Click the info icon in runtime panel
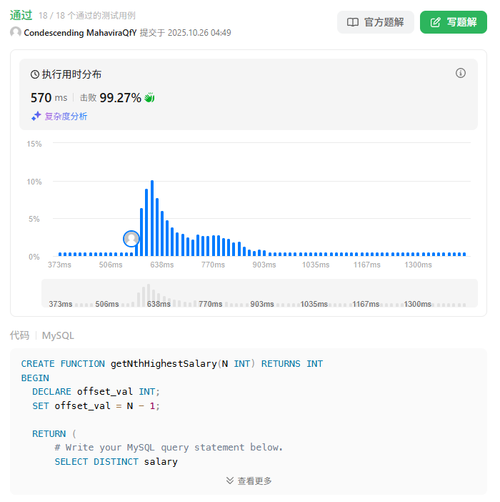The image size is (500, 502). (x=461, y=73)
